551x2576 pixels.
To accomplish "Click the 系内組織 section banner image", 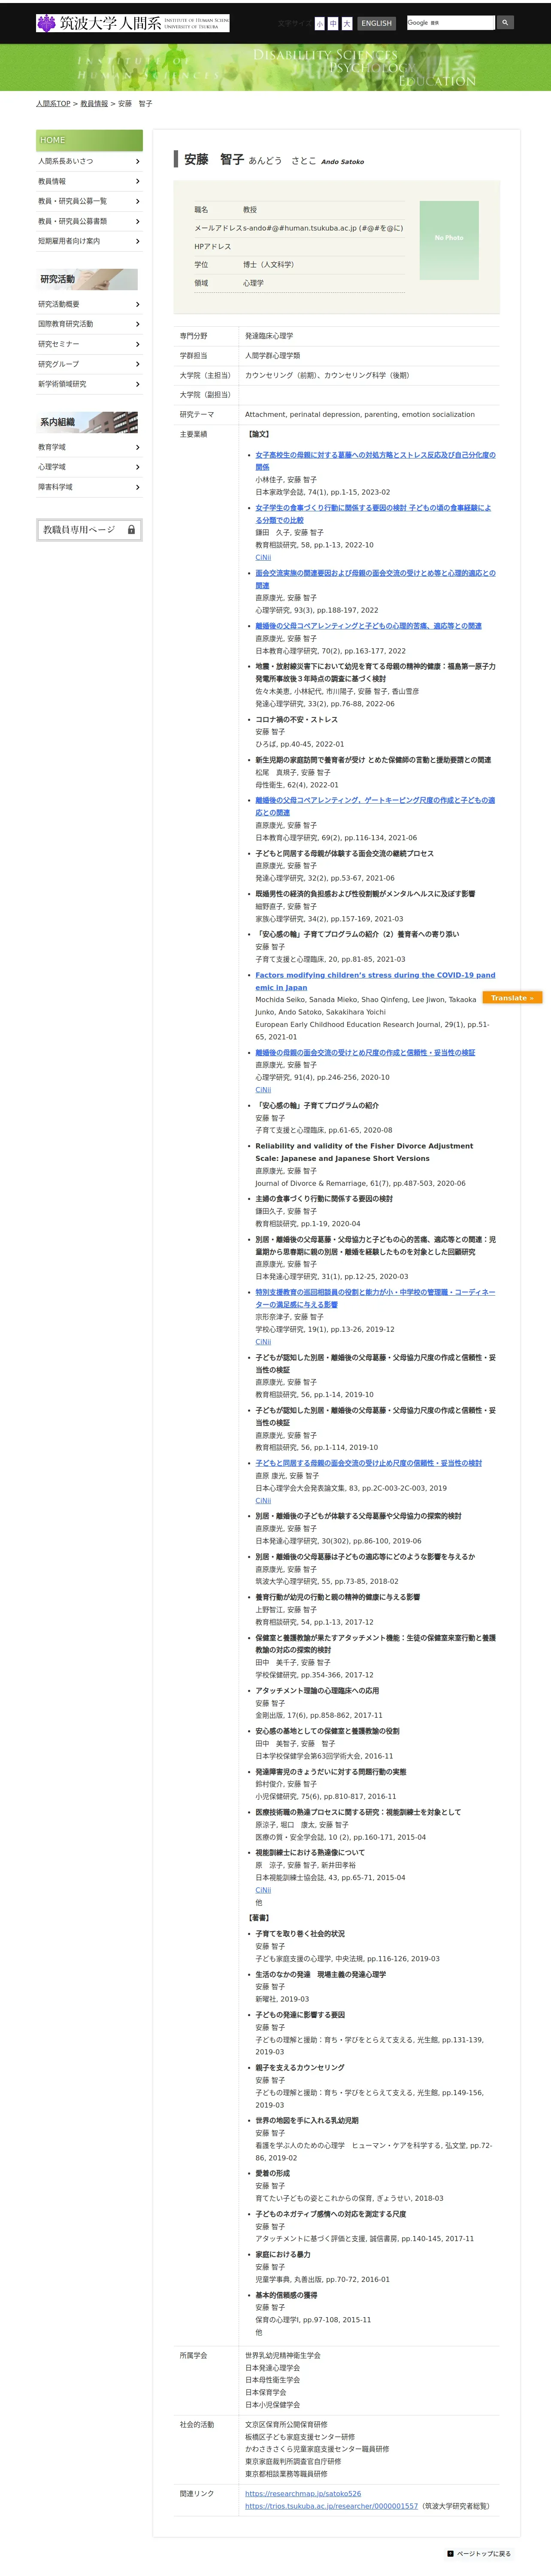I will click(x=88, y=422).
